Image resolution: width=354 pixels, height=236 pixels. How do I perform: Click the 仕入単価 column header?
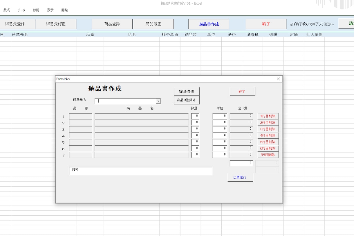315,35
